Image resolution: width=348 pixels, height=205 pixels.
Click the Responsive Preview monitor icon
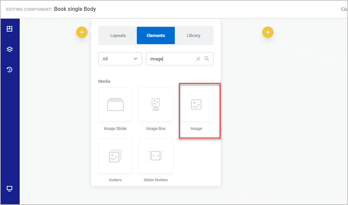(10, 189)
